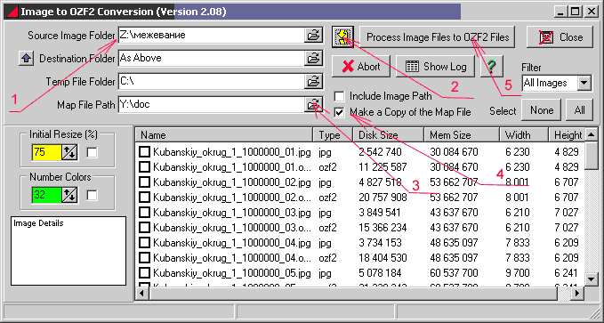Click the yellow refresh file list icon
Image resolution: width=604 pixels, height=323 pixels.
click(x=342, y=37)
